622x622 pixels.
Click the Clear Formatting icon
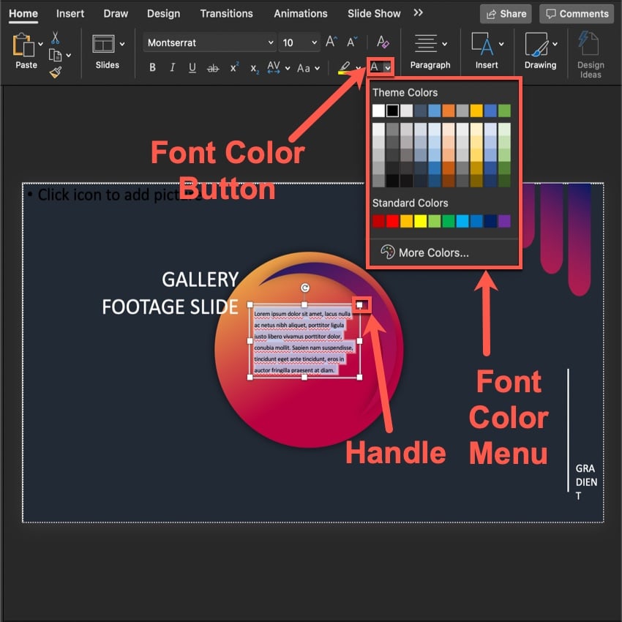[382, 43]
